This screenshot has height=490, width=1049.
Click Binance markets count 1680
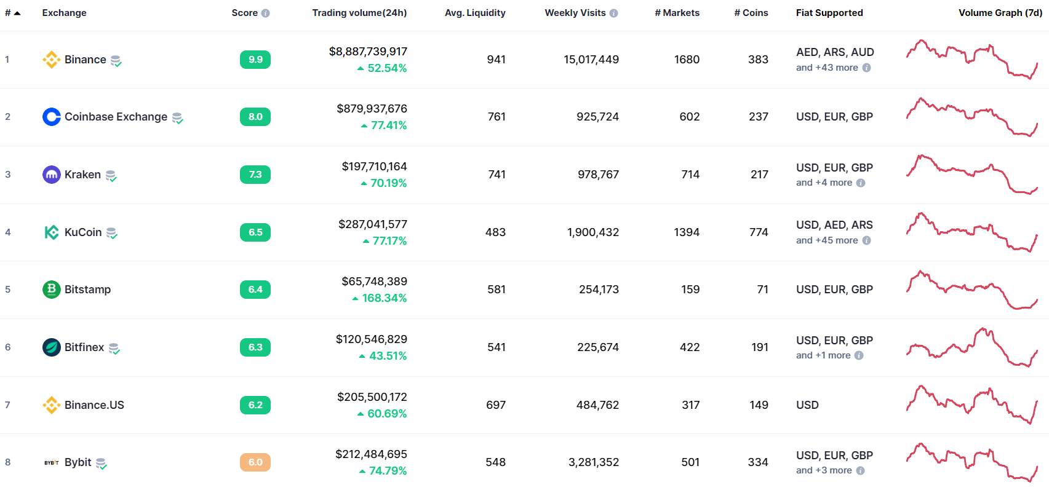[x=687, y=60]
